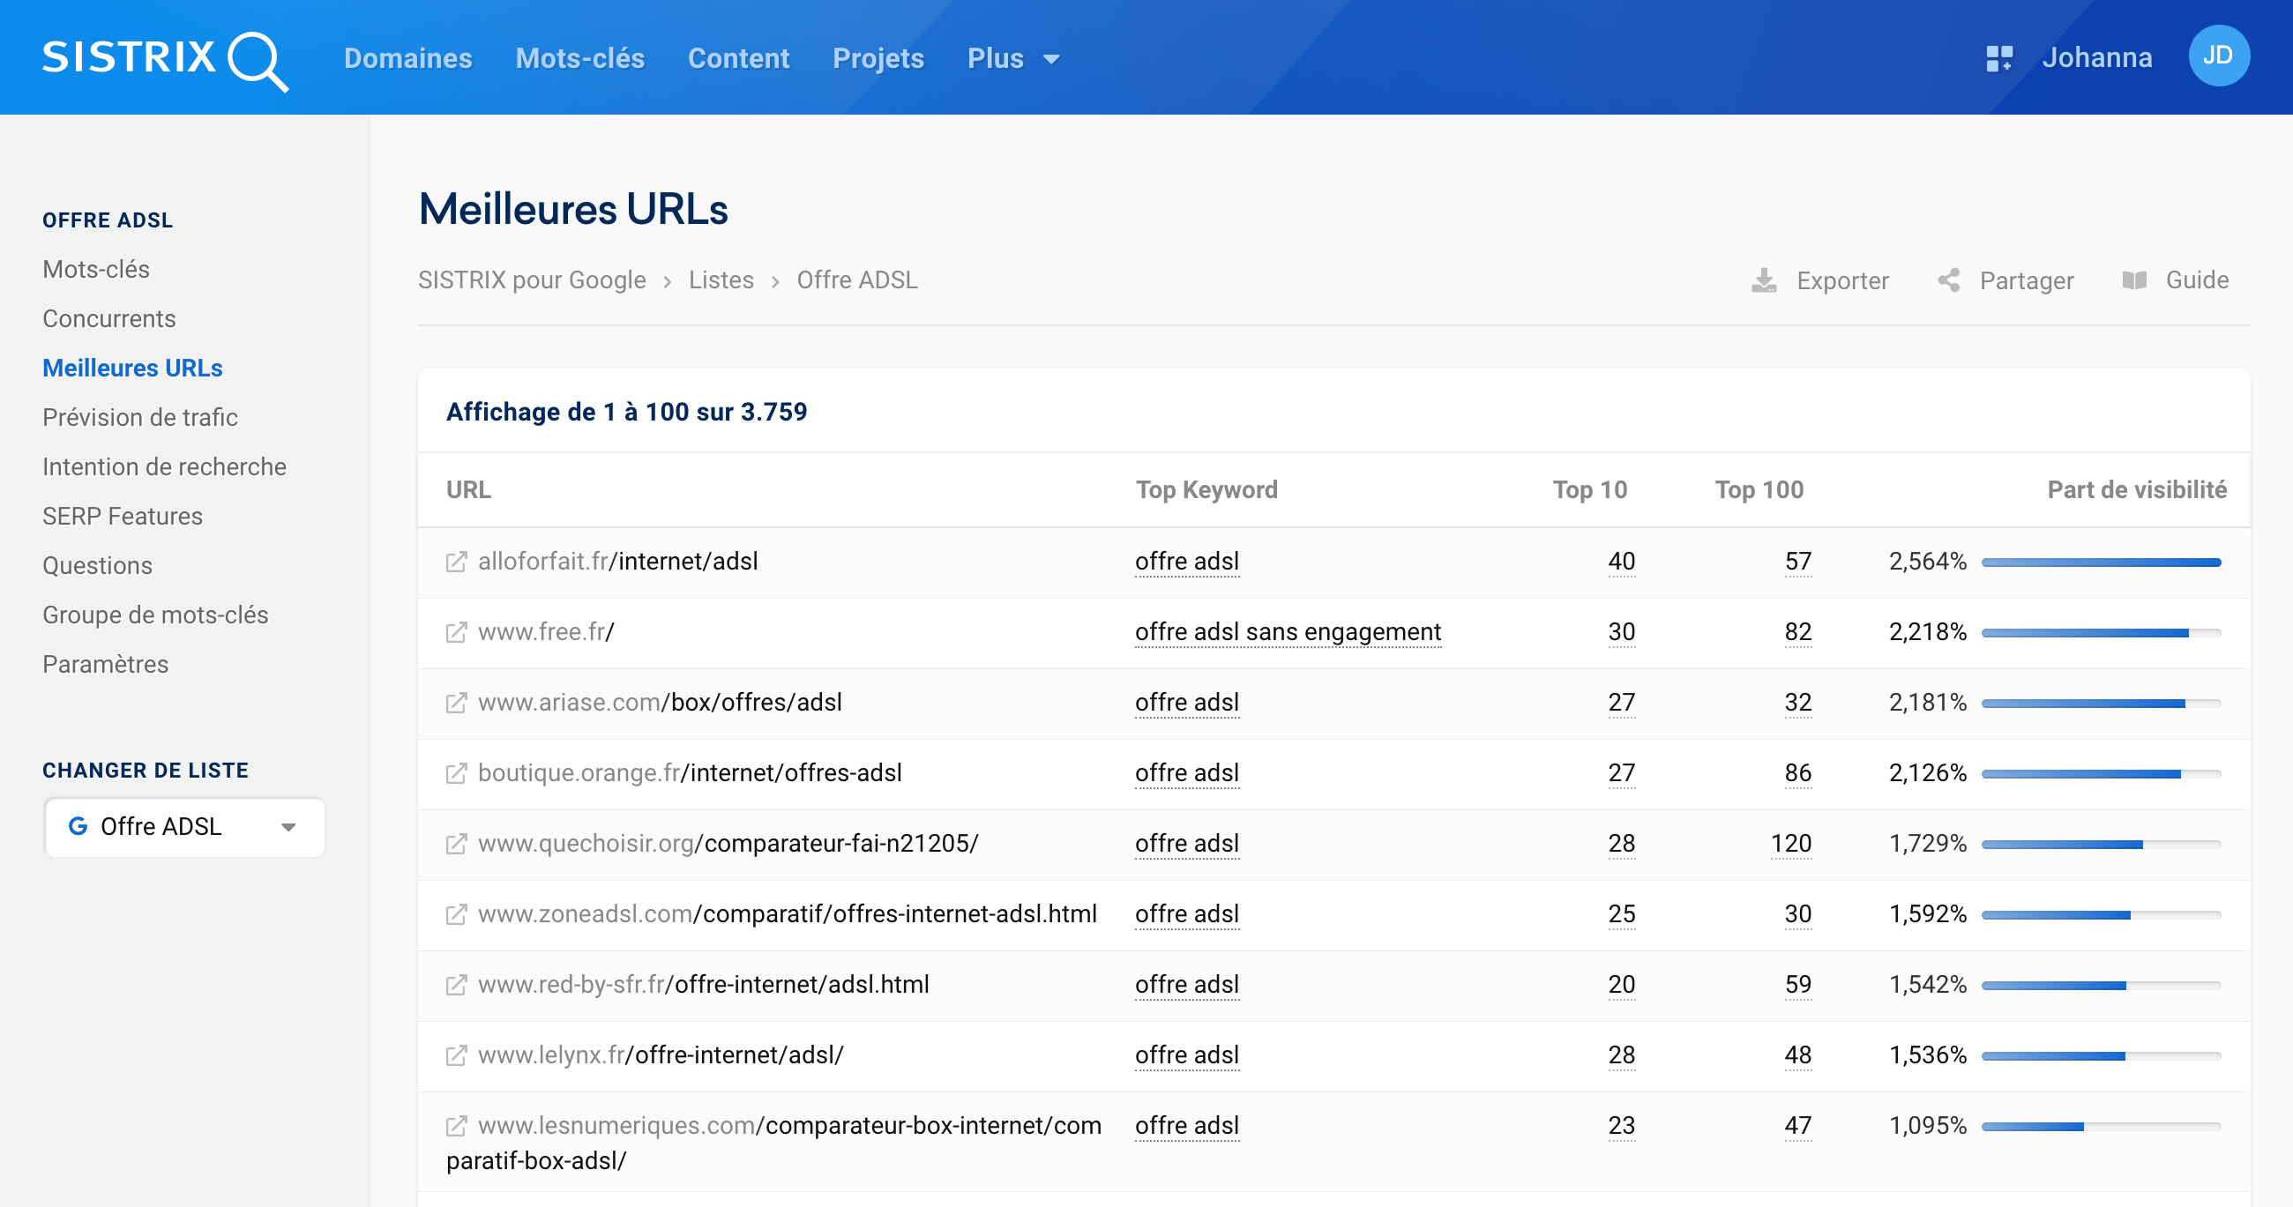Click Top 10 value 40

point(1621,562)
